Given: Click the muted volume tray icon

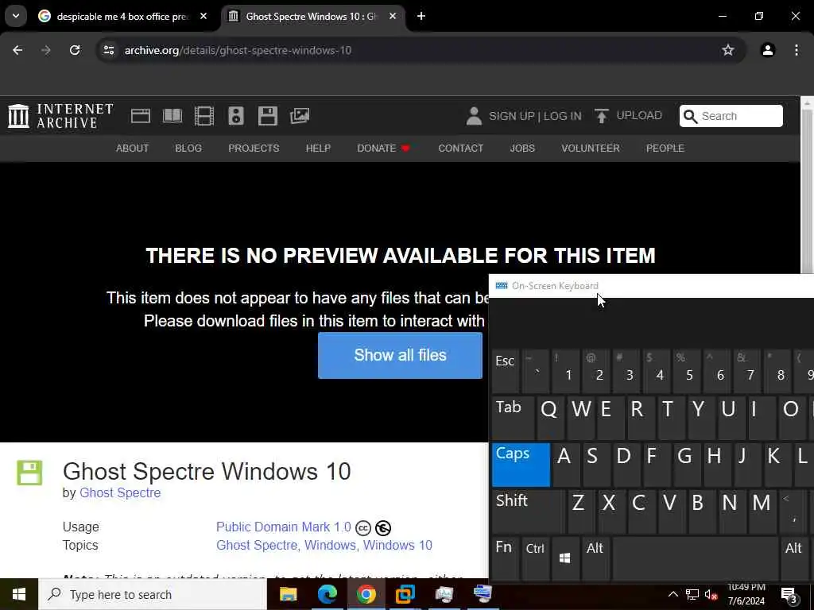Looking at the screenshot, I should 711,594.
